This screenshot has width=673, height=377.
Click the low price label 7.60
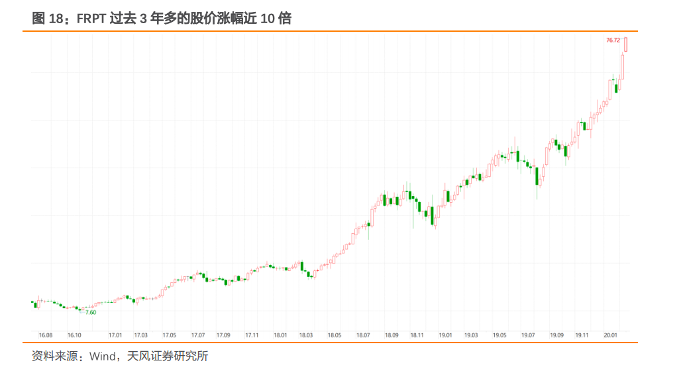[x=91, y=313]
